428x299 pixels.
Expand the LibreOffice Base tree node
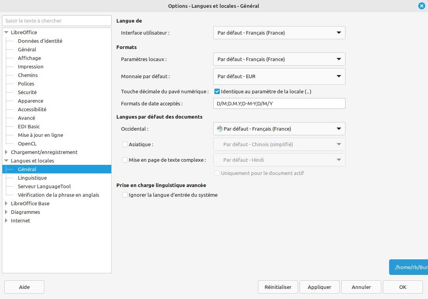pyautogui.click(x=6, y=203)
